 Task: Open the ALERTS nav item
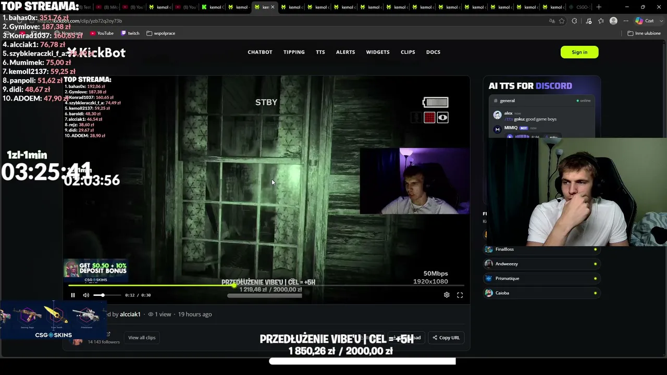pos(345,52)
